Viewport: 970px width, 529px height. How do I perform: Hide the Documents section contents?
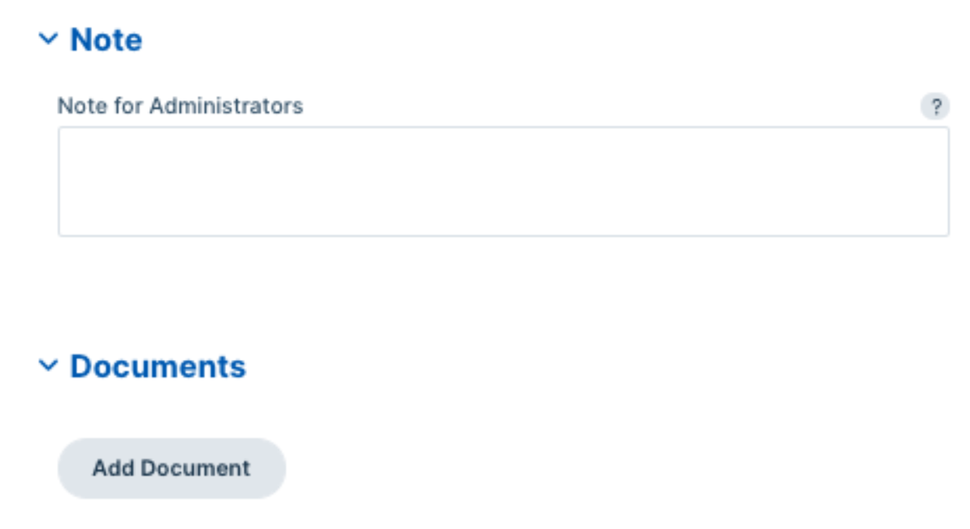[x=49, y=366]
